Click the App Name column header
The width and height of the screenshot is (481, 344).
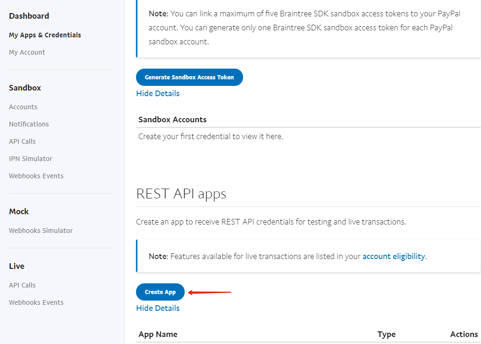tap(158, 334)
